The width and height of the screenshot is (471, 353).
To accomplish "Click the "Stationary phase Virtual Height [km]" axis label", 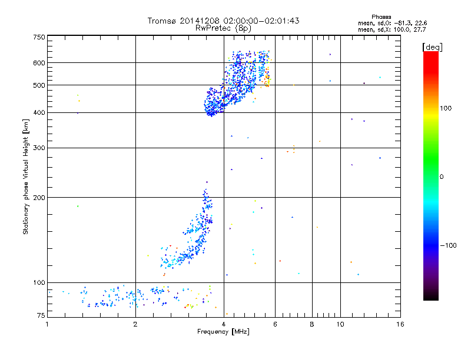I will click(25, 176).
